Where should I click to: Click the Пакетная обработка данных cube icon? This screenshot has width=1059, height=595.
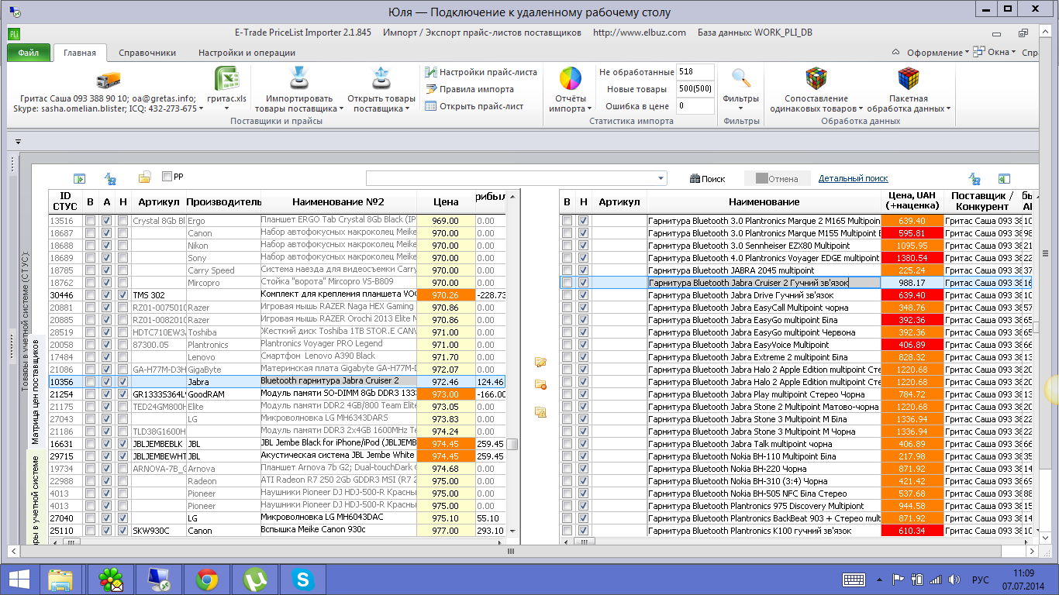pos(909,78)
